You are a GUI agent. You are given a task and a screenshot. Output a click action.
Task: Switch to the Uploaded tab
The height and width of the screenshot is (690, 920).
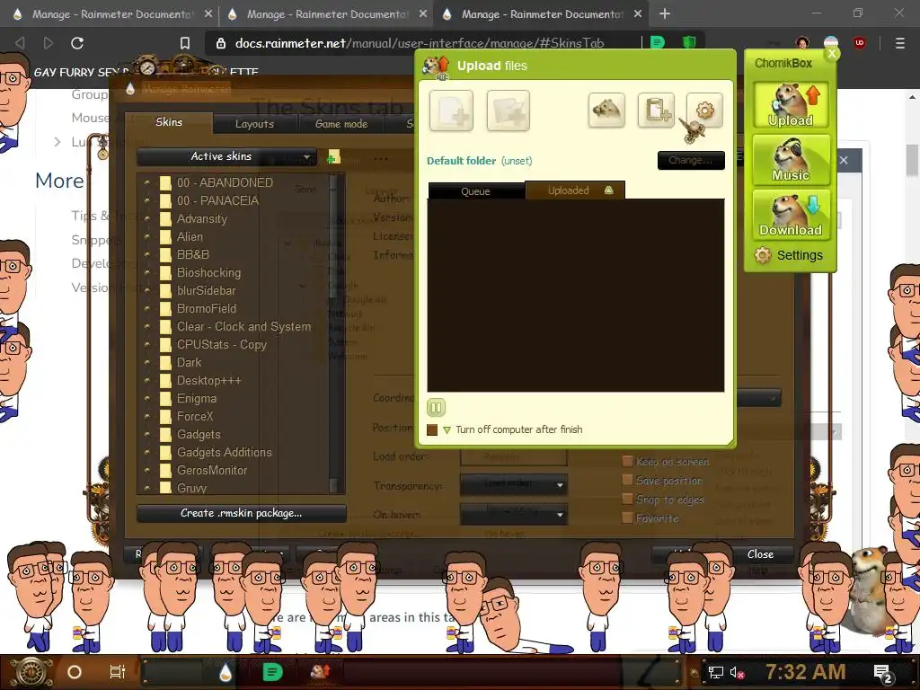pos(575,190)
